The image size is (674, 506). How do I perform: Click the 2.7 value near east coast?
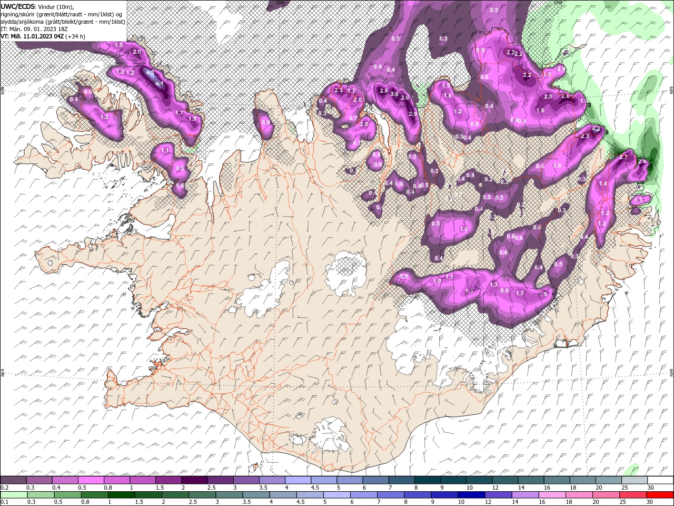[x=624, y=157]
